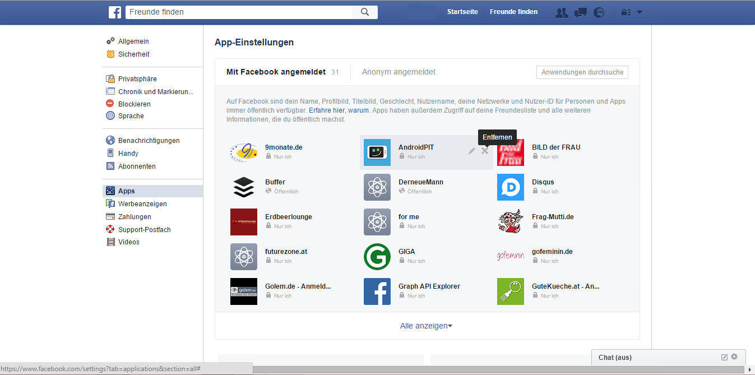Open the Disqus app icon
Screen dimensions: 755x375
click(511, 187)
